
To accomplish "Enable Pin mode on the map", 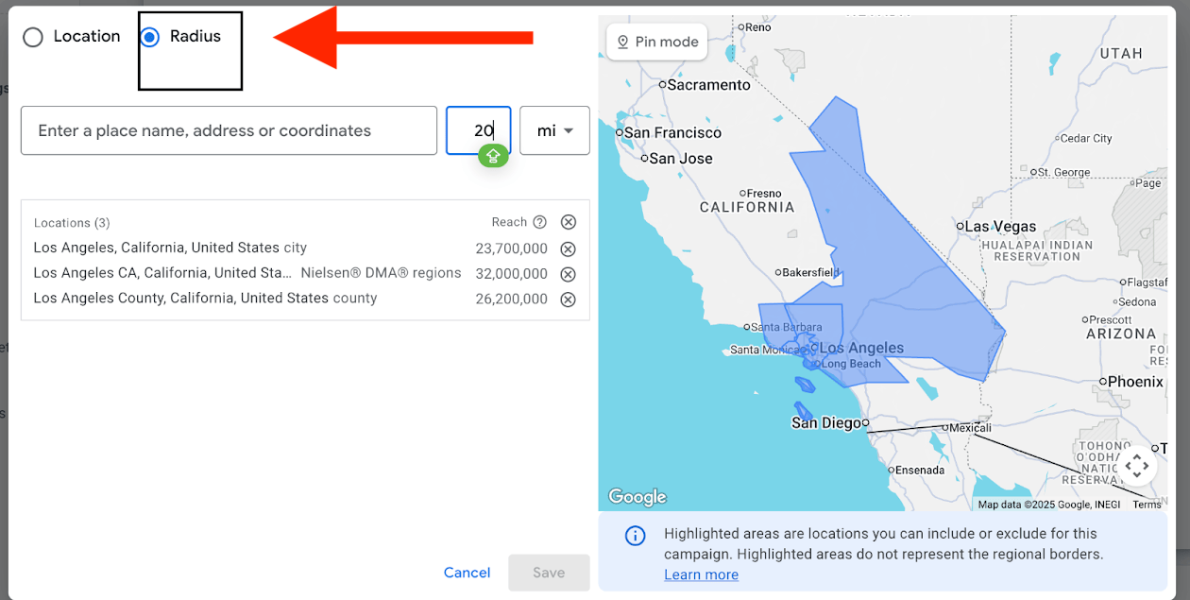I will tap(657, 42).
